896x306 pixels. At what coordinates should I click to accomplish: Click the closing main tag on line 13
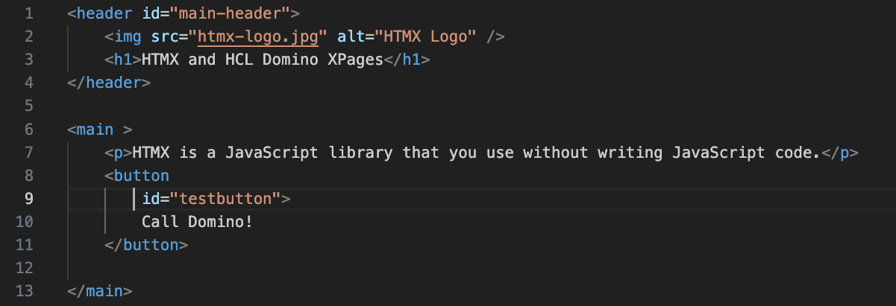[99, 291]
